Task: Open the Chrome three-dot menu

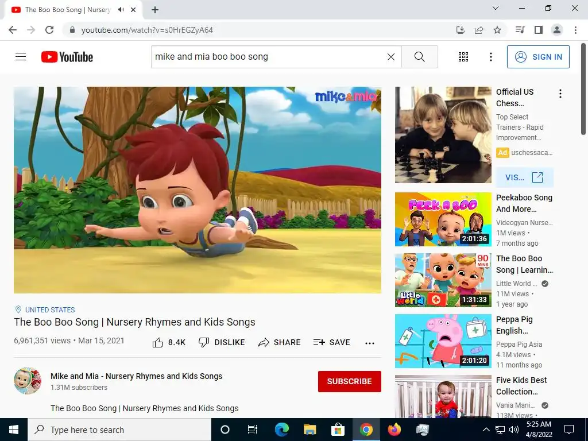Action: [575, 30]
